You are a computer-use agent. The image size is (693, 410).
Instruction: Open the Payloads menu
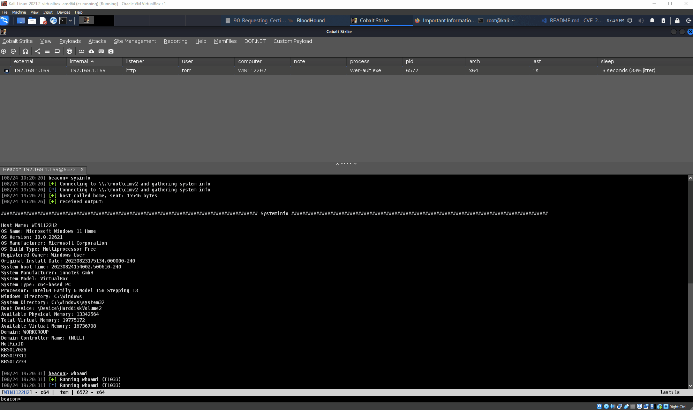70,41
